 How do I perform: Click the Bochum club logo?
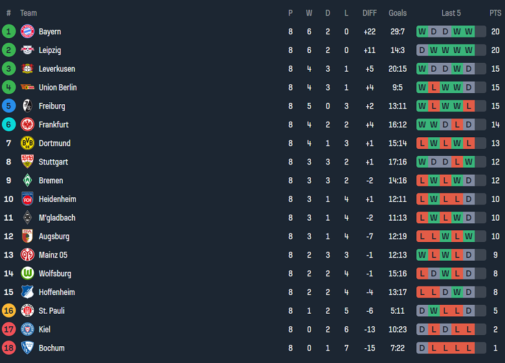point(27,348)
